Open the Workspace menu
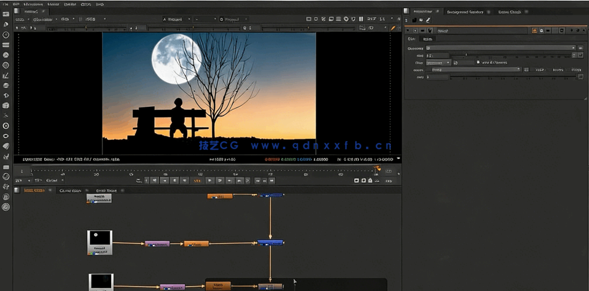589x291 pixels. (x=33, y=4)
